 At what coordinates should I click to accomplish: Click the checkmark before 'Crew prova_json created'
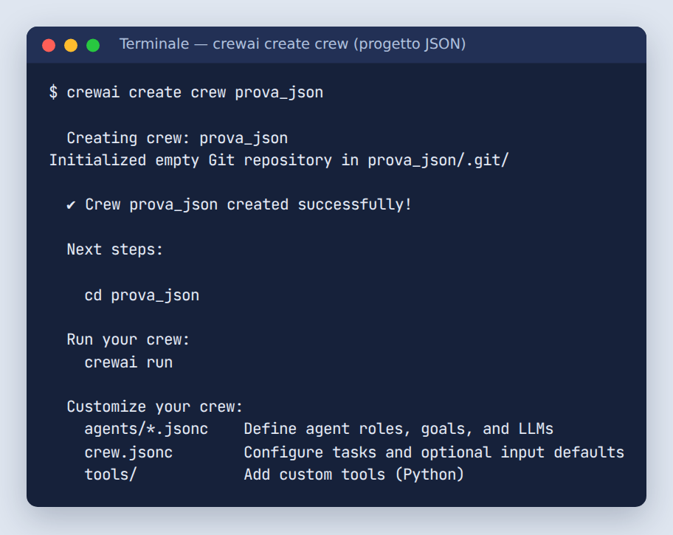72,205
